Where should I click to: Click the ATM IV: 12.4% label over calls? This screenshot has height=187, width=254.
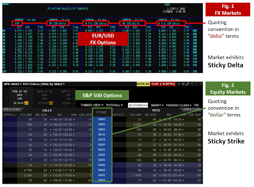[x=11, y=109]
